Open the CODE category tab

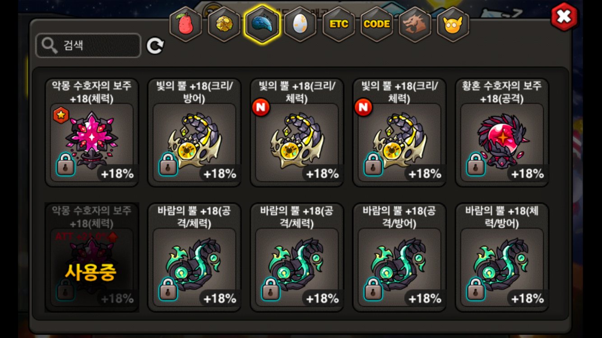point(377,24)
